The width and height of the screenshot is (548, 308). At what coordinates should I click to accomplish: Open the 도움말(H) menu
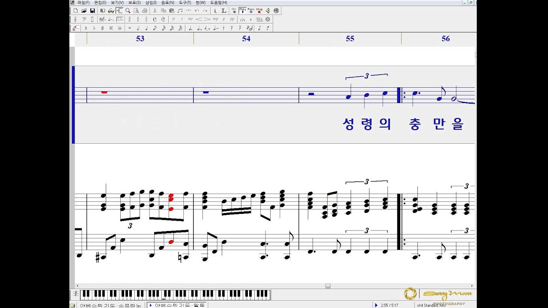click(219, 3)
